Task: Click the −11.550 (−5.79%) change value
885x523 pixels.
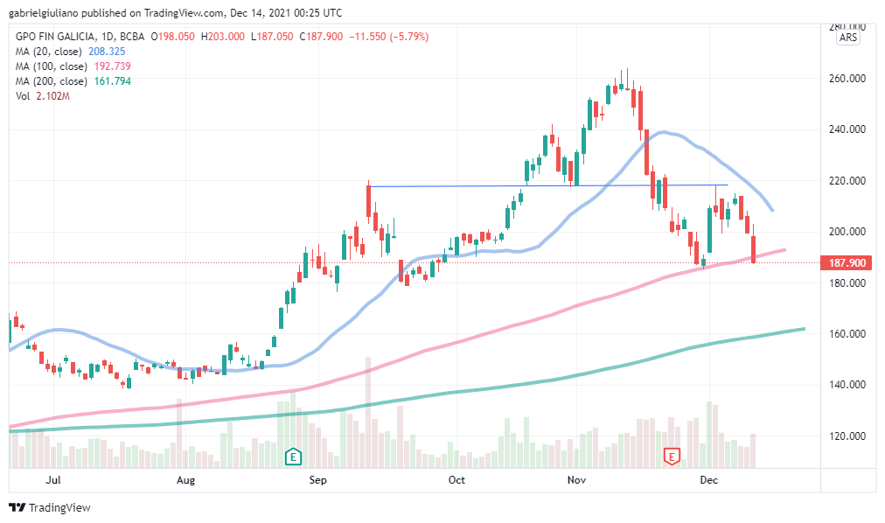Action: coord(389,37)
